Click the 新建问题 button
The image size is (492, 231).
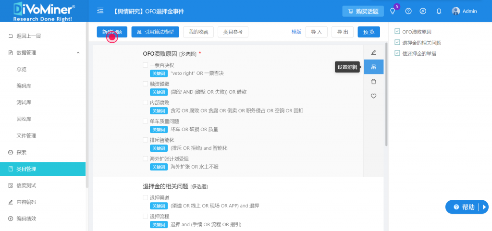[112, 32]
